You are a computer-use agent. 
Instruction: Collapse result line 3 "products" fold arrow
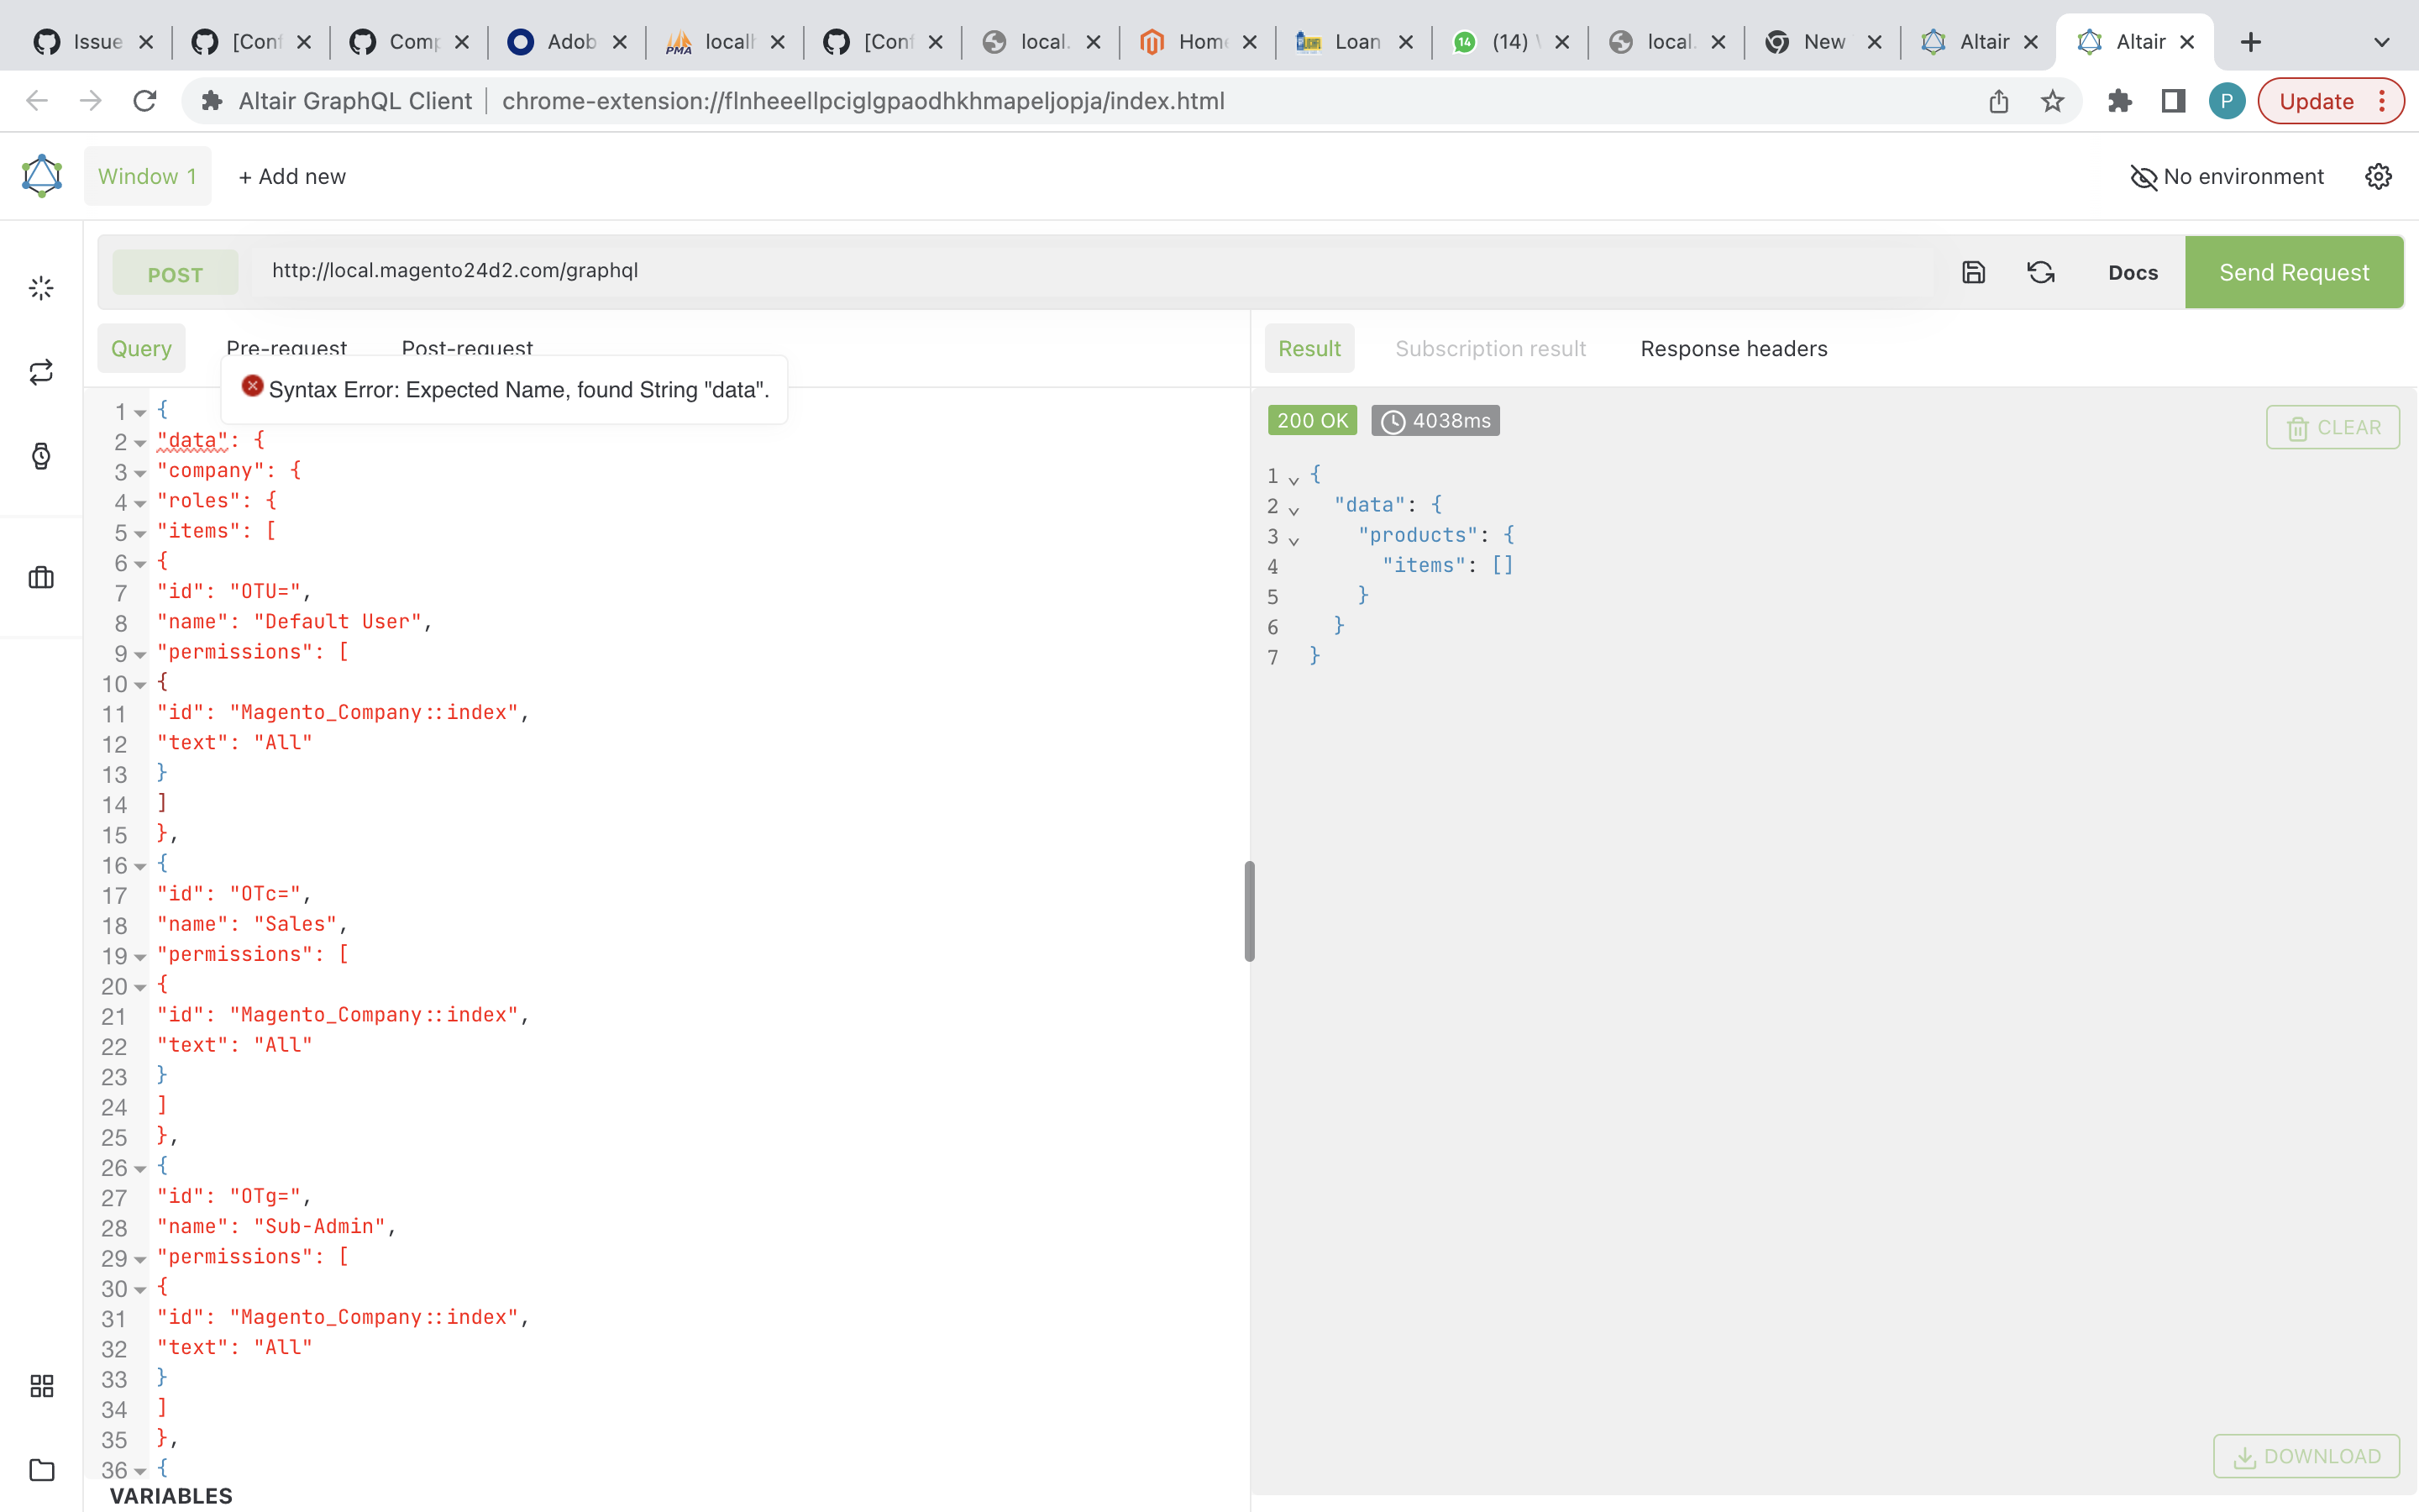tap(1293, 540)
